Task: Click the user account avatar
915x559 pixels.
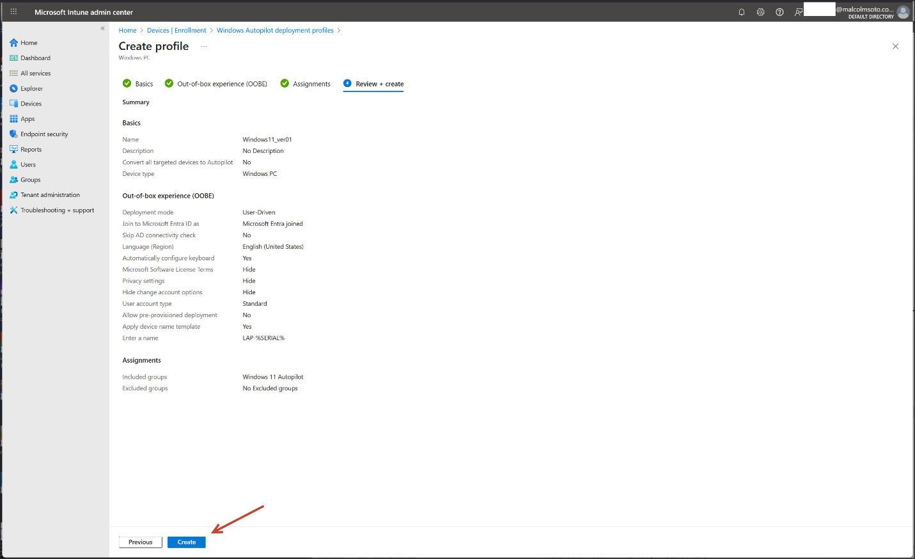Action: click(903, 12)
